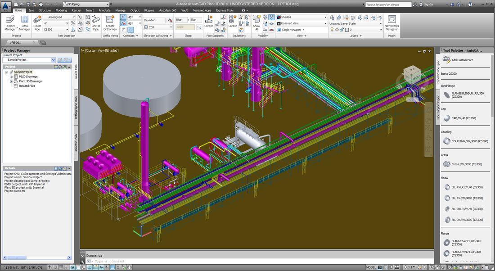Expand the P&ID Drawings tree node

coord(11,77)
